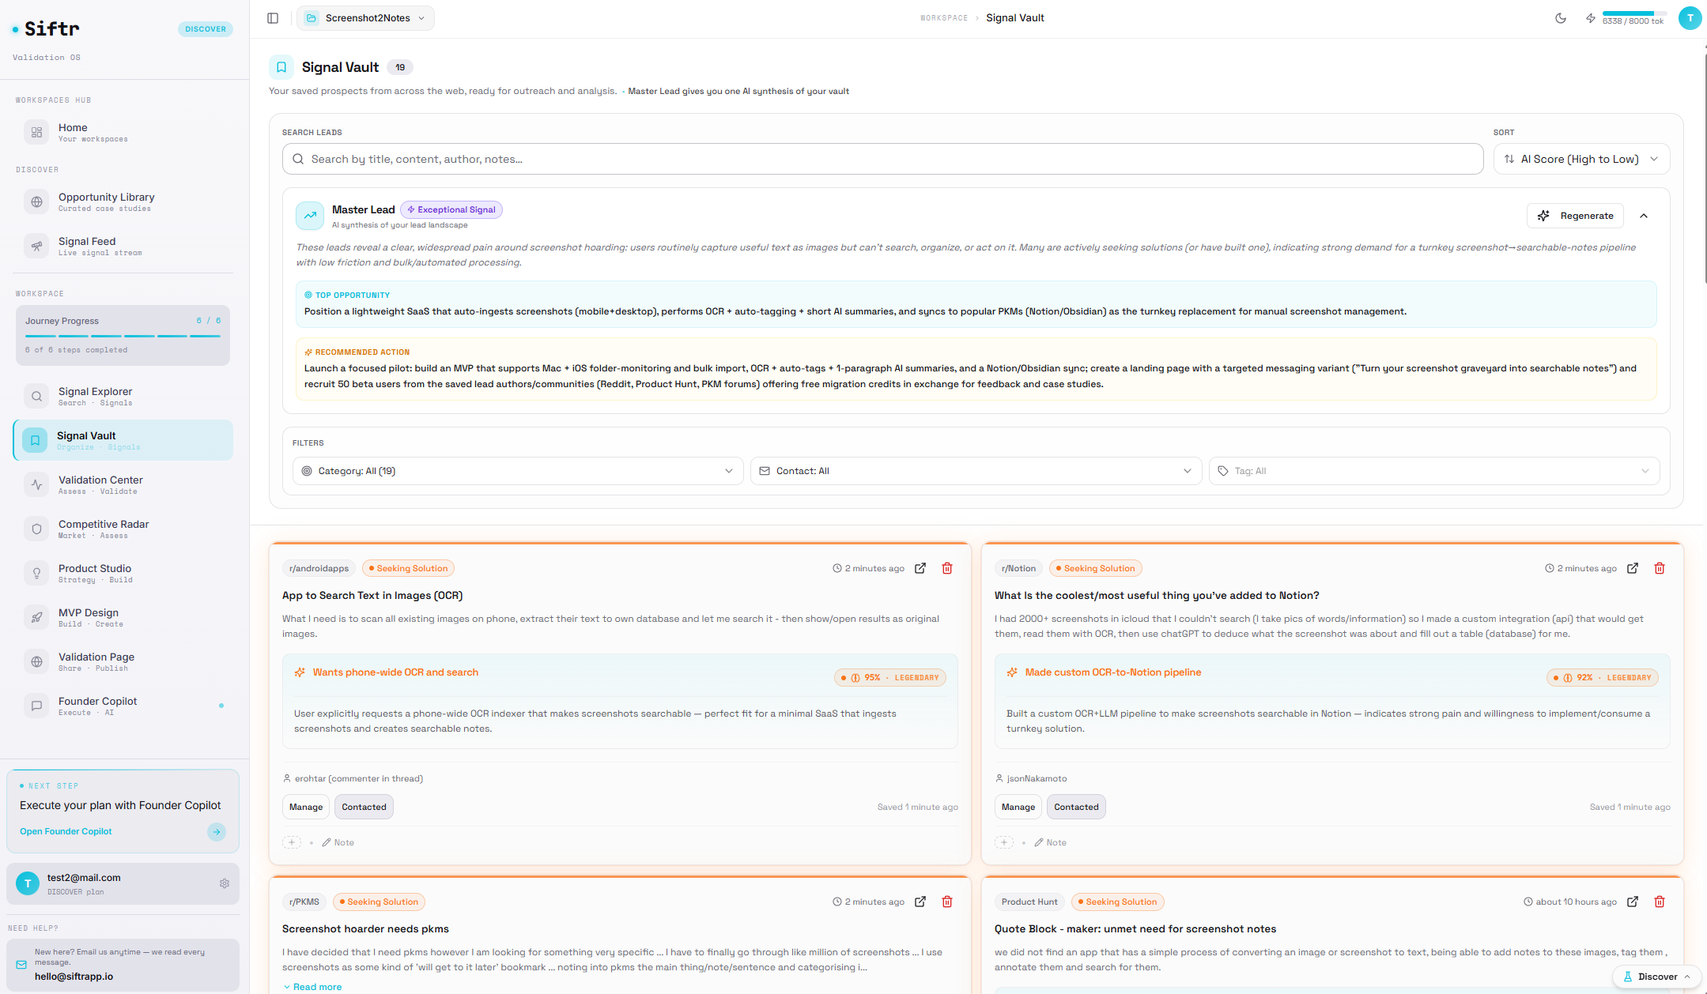Expand the Category filter dropdown
This screenshot has height=994, width=1707.
click(x=517, y=471)
